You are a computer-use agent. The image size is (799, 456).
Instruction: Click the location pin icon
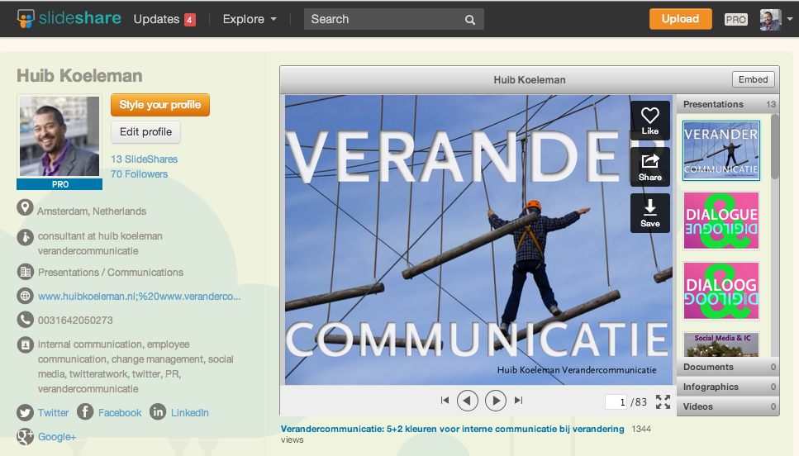(x=25, y=208)
